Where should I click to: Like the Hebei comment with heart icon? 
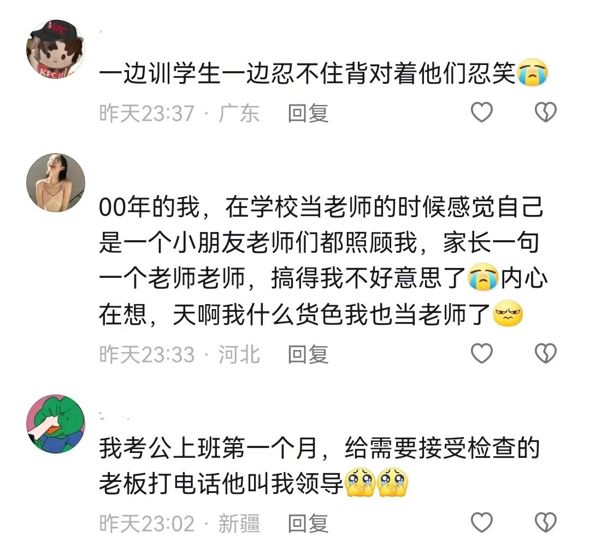482,353
